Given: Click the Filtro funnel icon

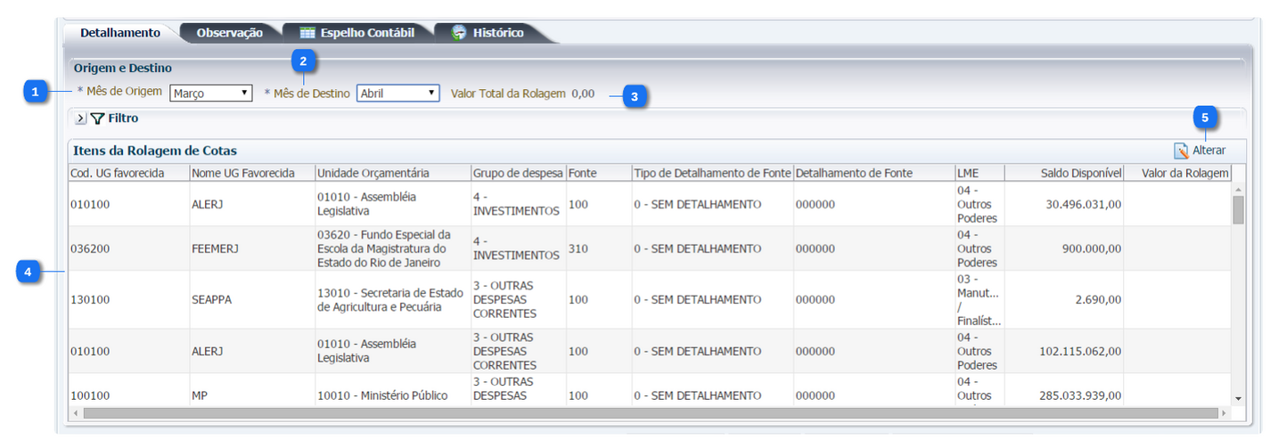Looking at the screenshot, I should pos(97,118).
